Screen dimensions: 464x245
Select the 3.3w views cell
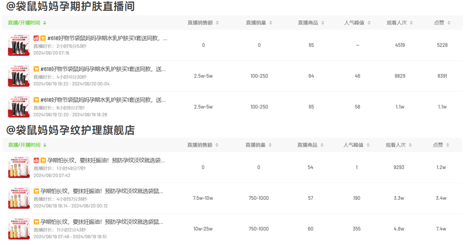click(x=399, y=198)
